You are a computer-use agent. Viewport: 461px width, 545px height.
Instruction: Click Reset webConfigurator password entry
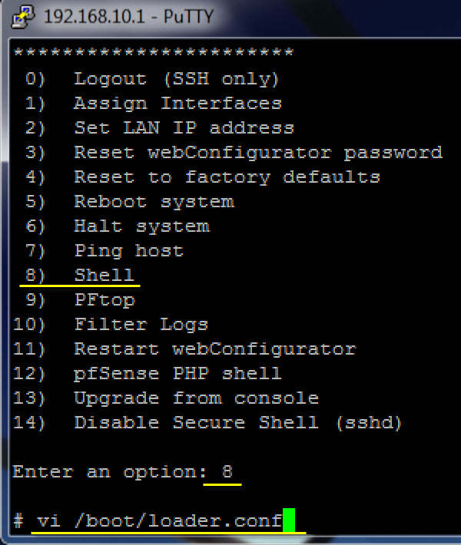pyautogui.click(x=257, y=152)
